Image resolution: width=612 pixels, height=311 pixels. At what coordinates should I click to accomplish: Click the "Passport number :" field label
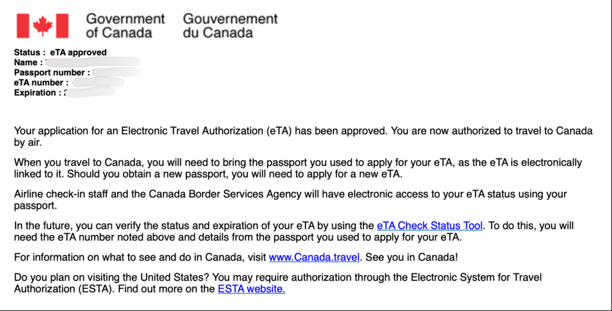(x=53, y=72)
